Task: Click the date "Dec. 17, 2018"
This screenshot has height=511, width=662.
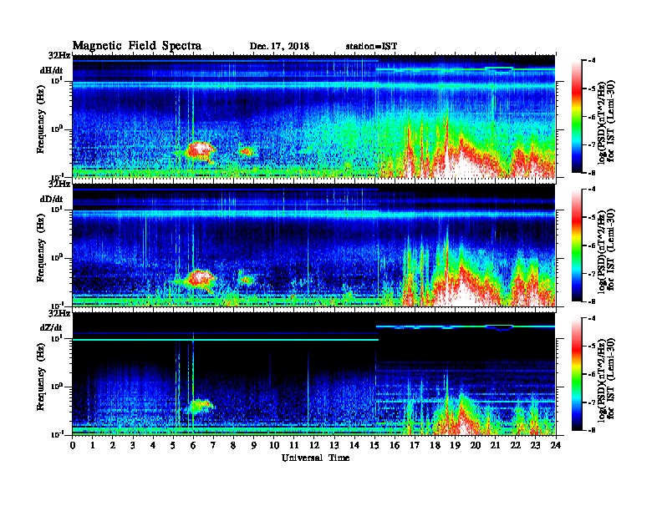Action: 279,47
